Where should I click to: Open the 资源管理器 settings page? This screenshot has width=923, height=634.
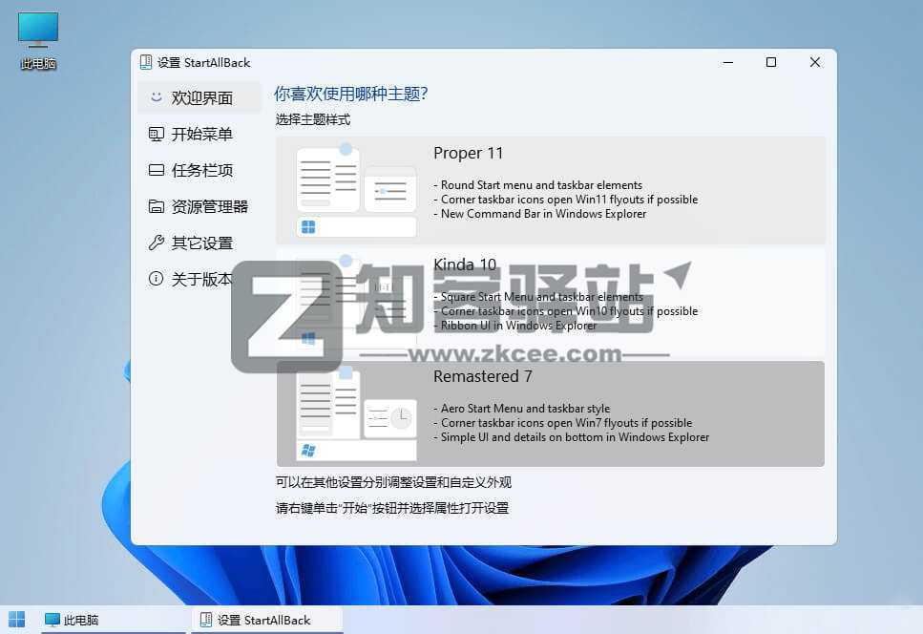pos(195,206)
